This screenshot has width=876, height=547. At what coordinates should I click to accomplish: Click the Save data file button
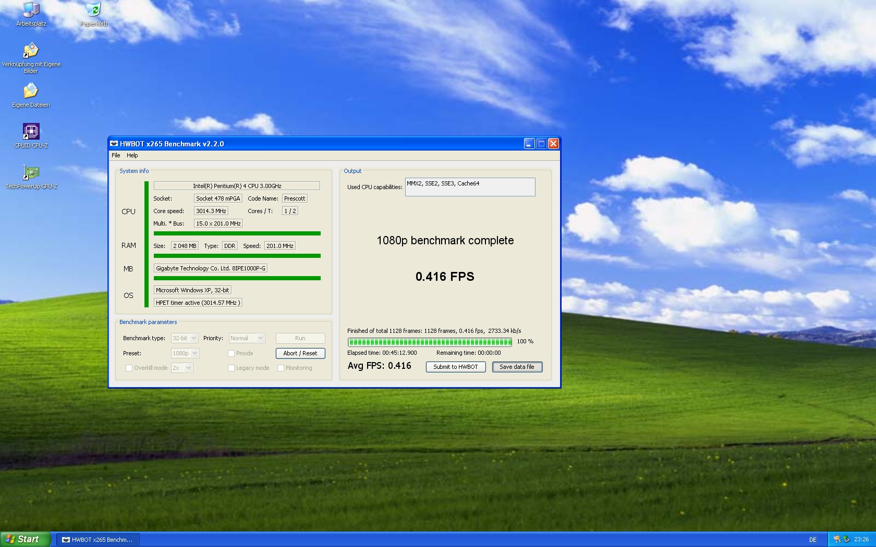(517, 367)
